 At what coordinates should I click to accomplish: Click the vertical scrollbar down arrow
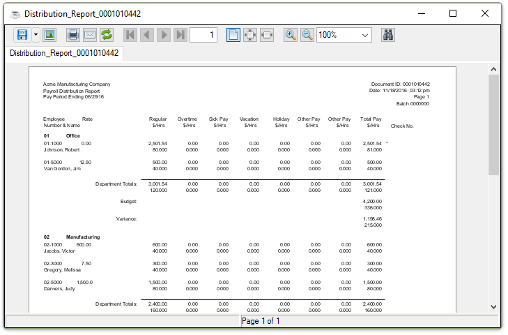[494, 306]
